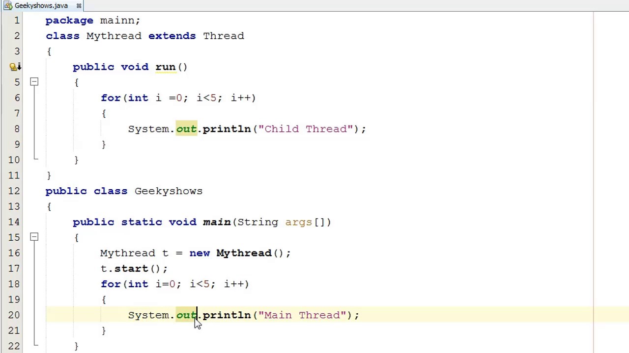This screenshot has width=629, height=353.
Task: Select the Geekyshows.java editor tab
Action: [41, 5]
